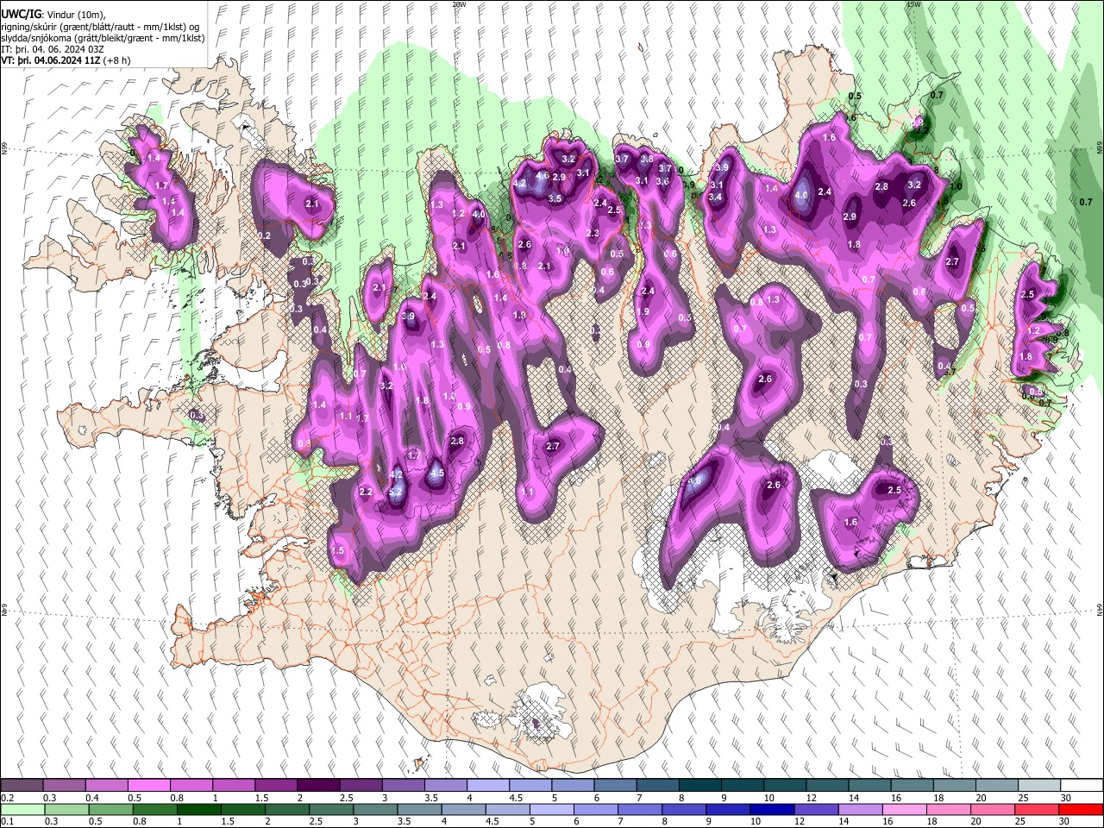Select the "slydda/snjókoma (grátt/bleikt/grænt - mm/1klst)" line
The width and height of the screenshot is (1104, 828).
tap(103, 38)
